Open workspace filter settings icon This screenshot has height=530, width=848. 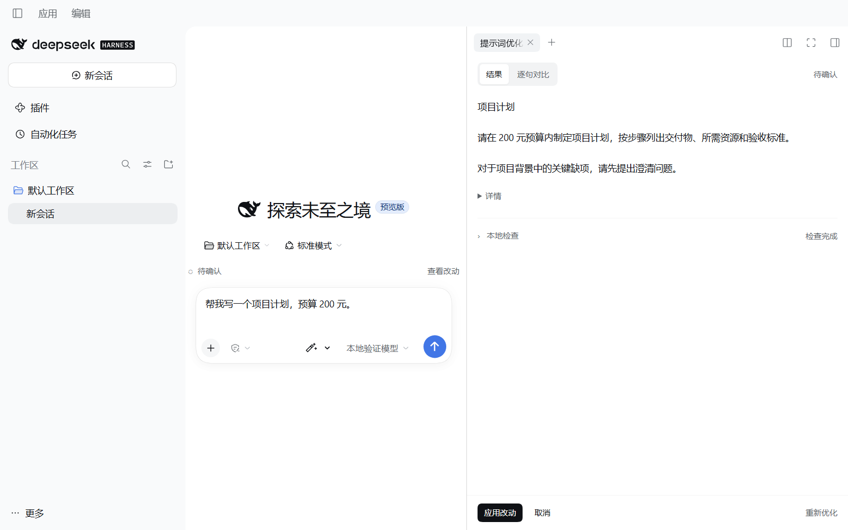tap(147, 164)
